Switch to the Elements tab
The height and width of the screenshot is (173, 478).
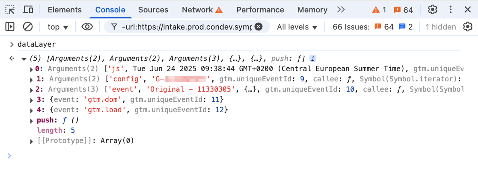(65, 9)
